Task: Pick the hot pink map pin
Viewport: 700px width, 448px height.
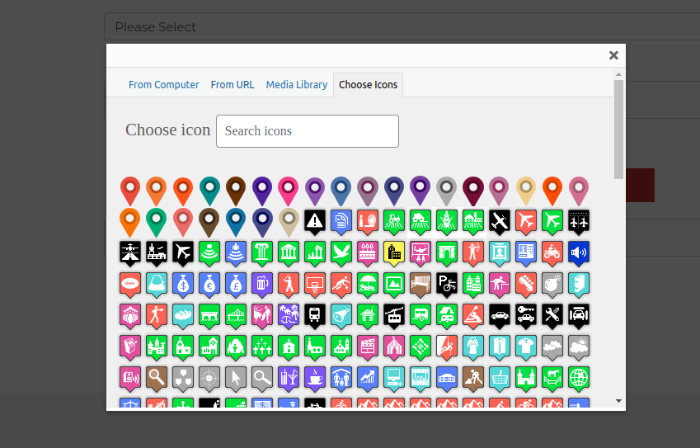Action: 289,191
